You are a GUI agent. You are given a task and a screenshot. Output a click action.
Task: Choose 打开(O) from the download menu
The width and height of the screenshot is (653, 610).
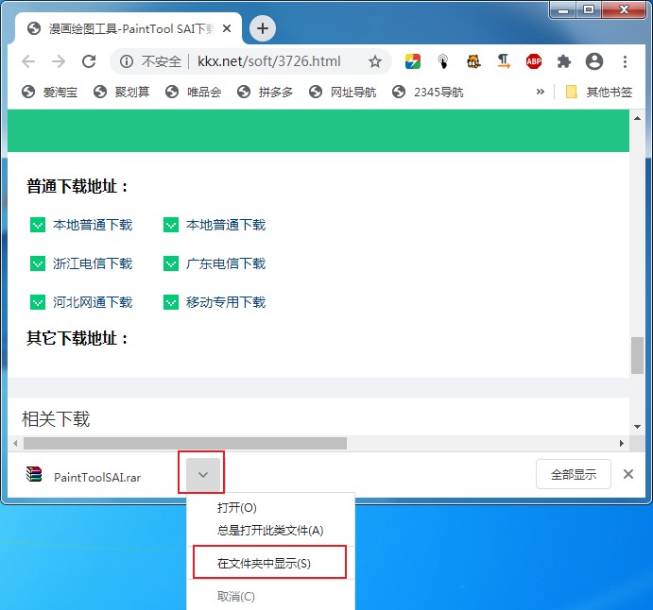pos(270,508)
